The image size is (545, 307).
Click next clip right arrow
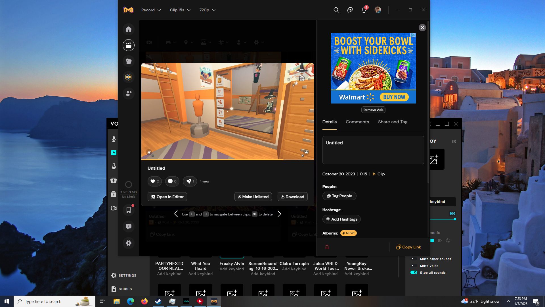279,214
